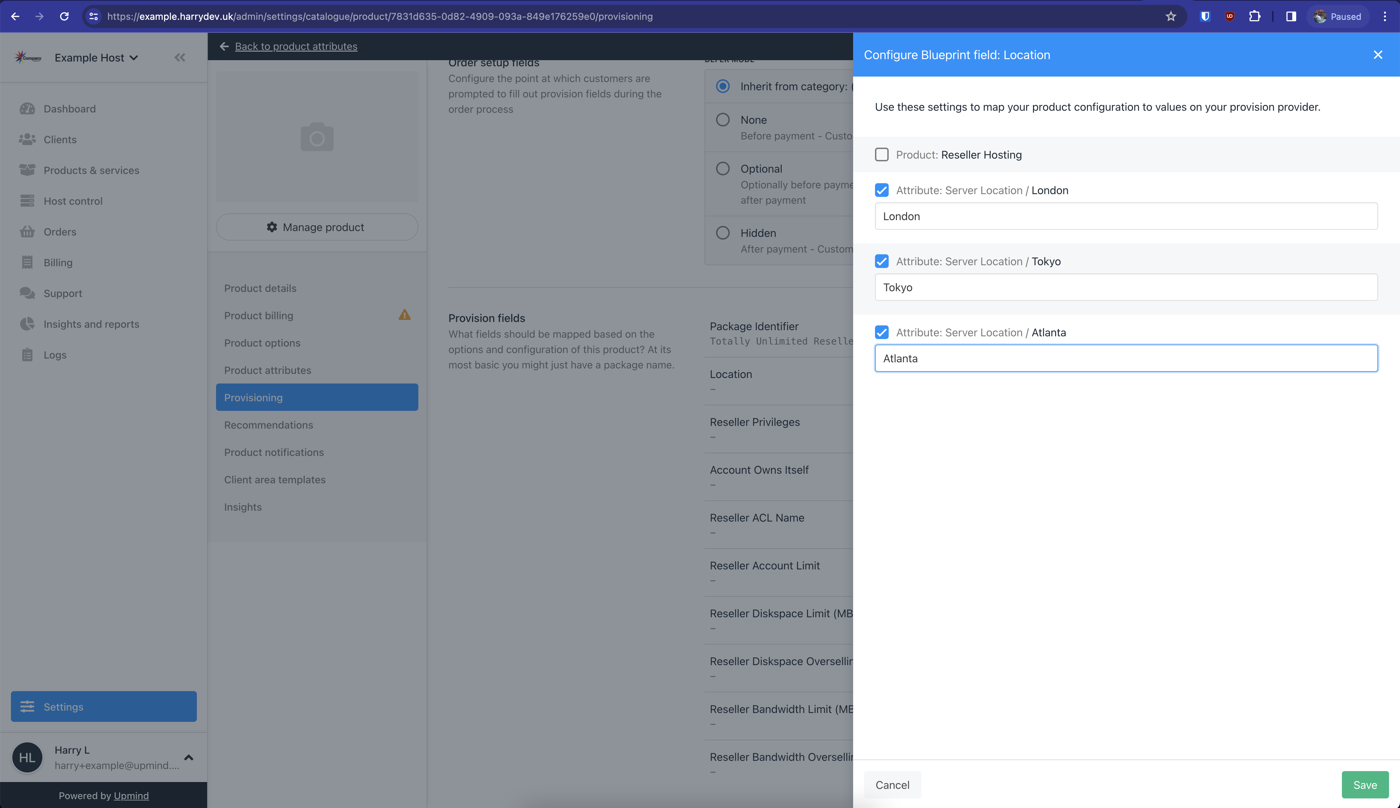The width and height of the screenshot is (1400, 808).
Task: Click the Dashboard sidebar icon
Action: pos(26,108)
